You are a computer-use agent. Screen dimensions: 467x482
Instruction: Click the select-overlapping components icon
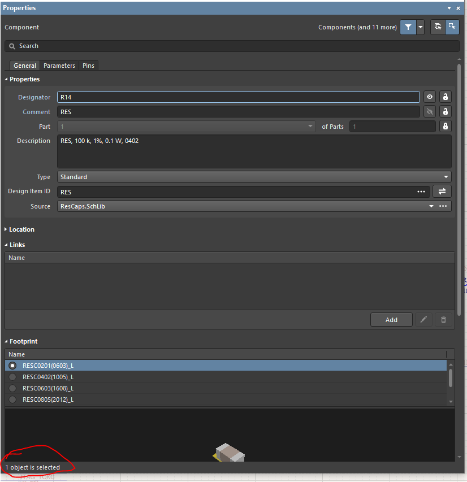(x=436, y=27)
